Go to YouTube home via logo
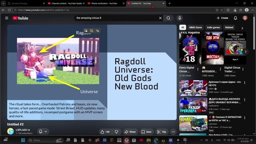 click(20, 18)
